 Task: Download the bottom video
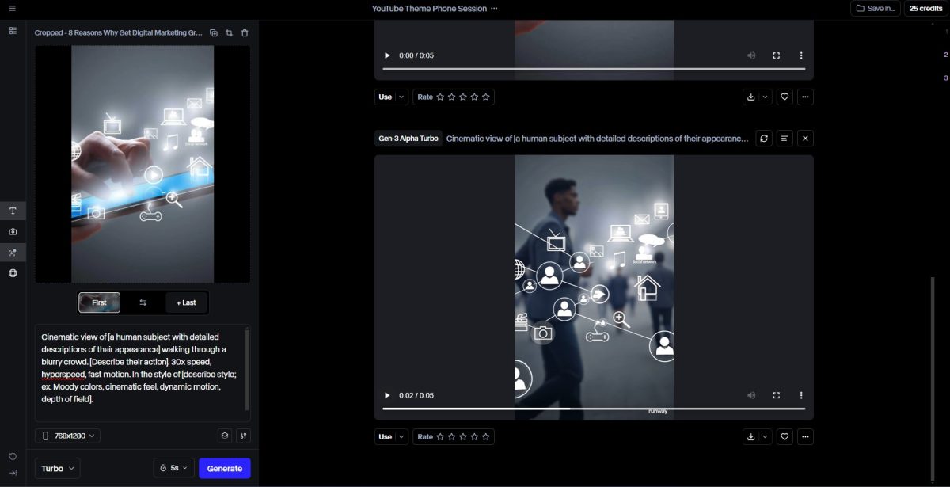click(x=750, y=436)
